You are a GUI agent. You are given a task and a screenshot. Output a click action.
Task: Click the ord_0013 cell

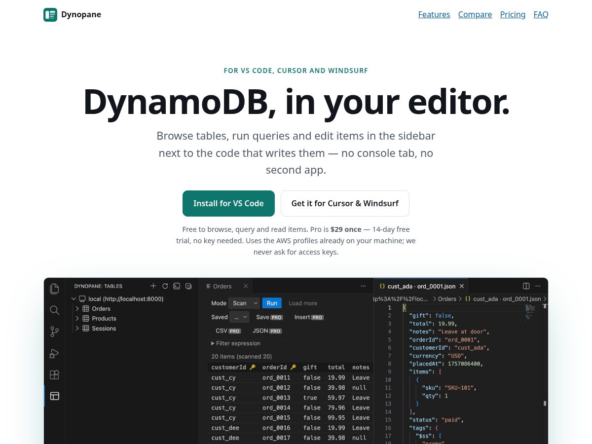[x=276, y=398]
